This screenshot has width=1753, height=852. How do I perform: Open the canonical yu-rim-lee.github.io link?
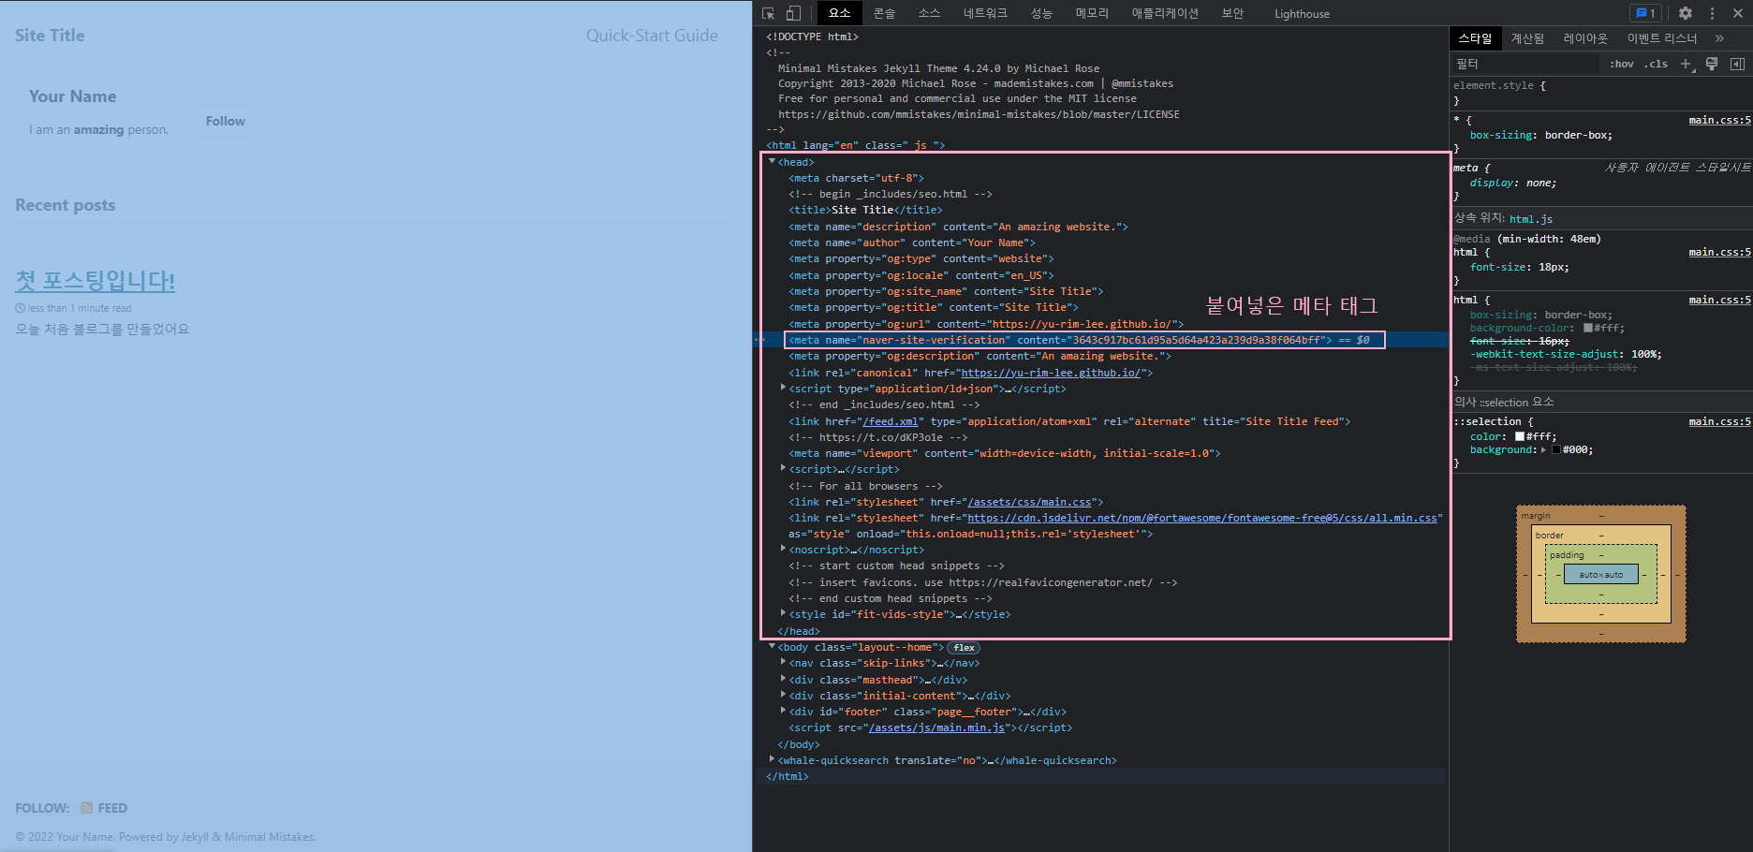1051,373
